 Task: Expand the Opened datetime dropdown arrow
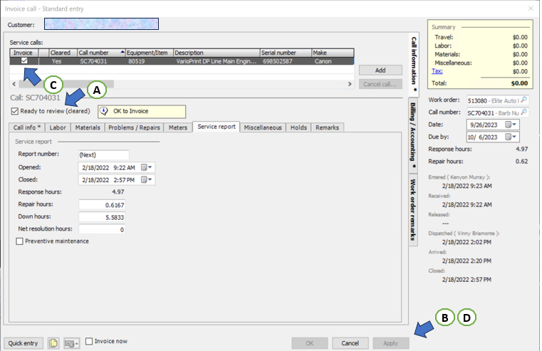pos(150,167)
